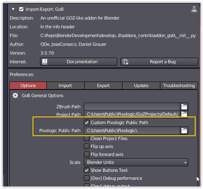The image size is (203, 189).
Task: Open folder browser for Project Path
Action: click(x=184, y=114)
